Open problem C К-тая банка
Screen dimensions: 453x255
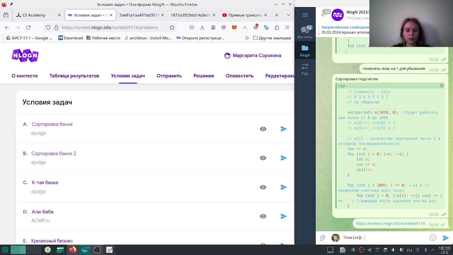point(45,182)
